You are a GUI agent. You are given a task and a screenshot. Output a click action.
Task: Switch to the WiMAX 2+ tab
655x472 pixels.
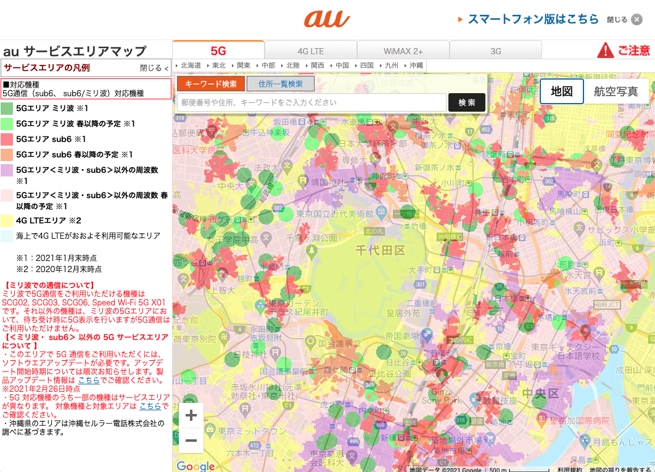point(403,51)
